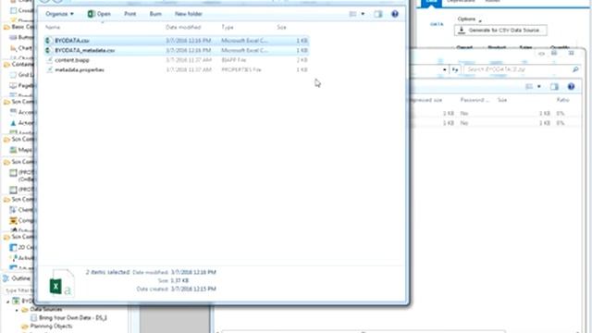Open address bar dropdown in zip window
Image resolution: width=592 pixels, height=333 pixels.
pyautogui.click(x=445, y=69)
